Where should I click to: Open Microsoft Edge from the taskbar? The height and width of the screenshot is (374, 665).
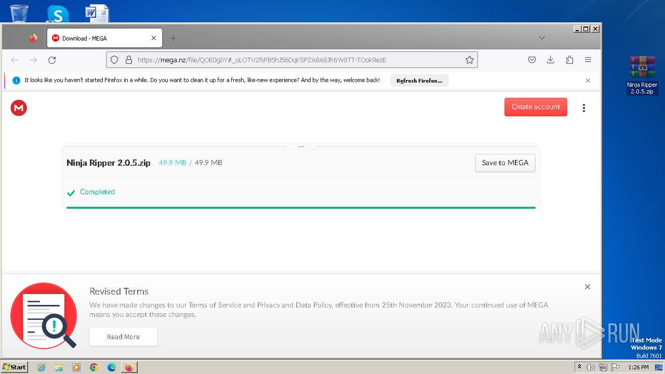pyautogui.click(x=112, y=367)
